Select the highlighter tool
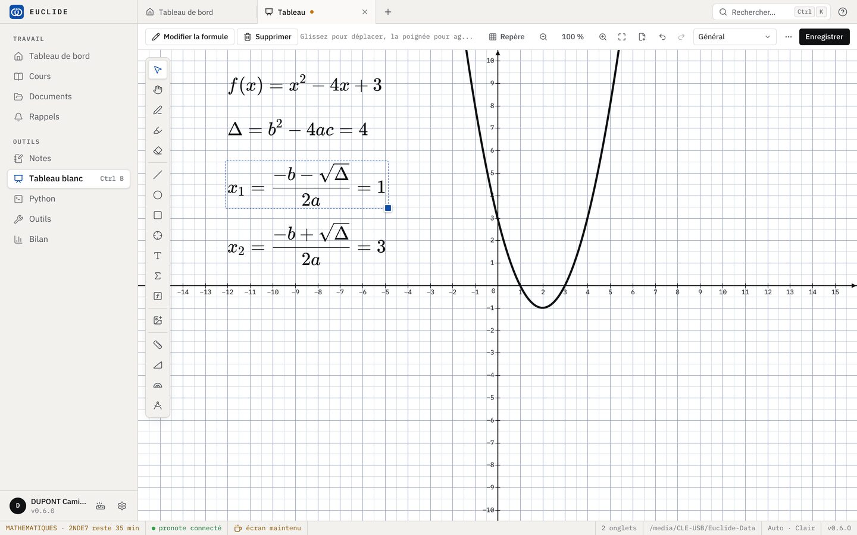 pos(158,131)
